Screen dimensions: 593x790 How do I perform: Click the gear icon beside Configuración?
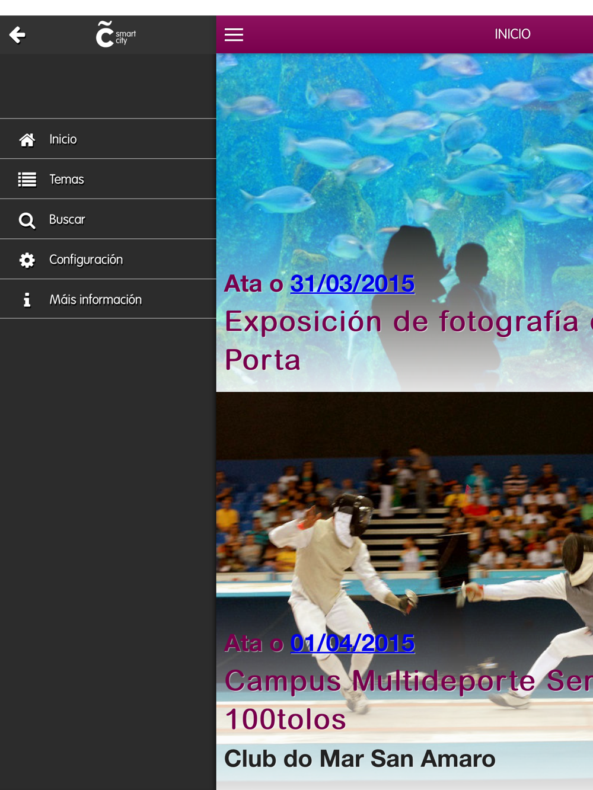click(x=27, y=260)
